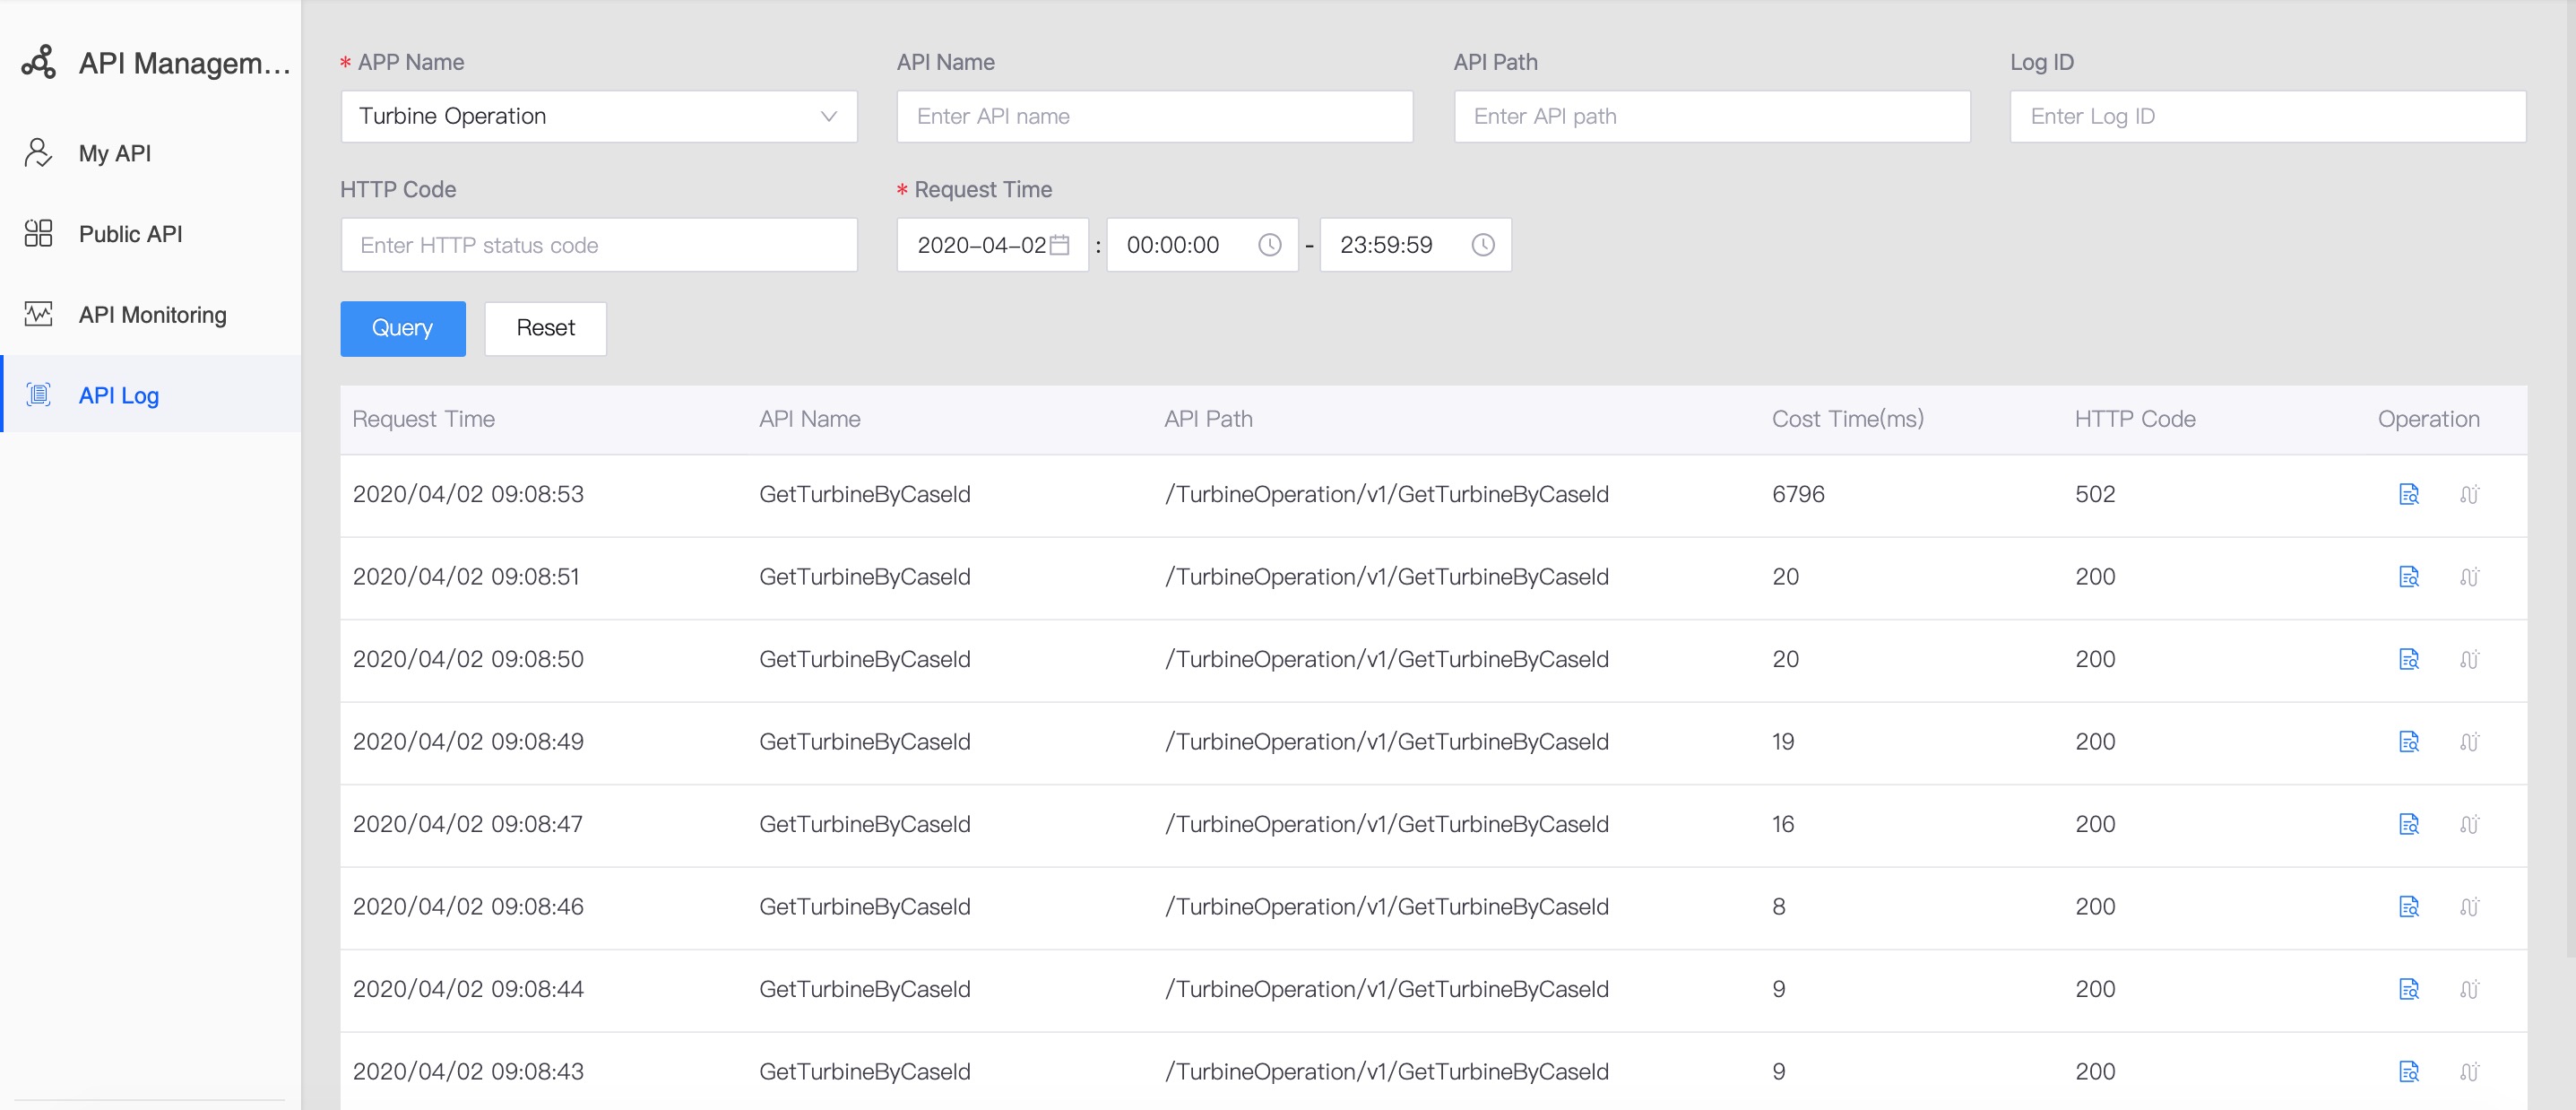Screen dimensions: 2576x1110
Task: Select the 502 HTTP code cell
Action: tap(2095, 494)
